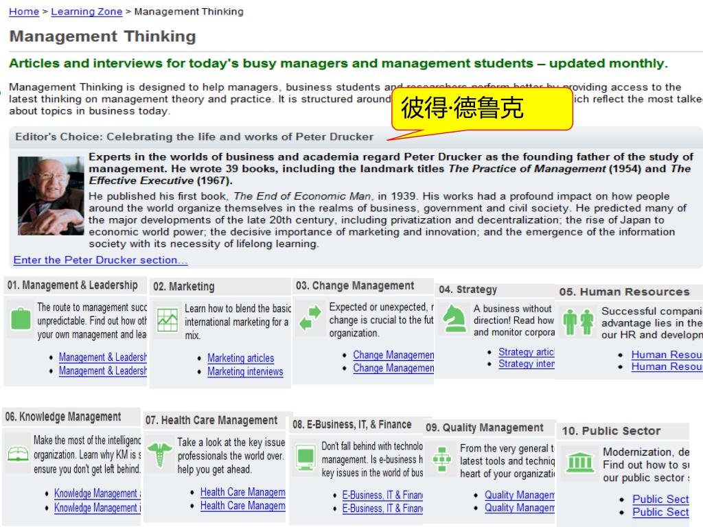Open Strategy articles link
This screenshot has height=527, width=703.
pyautogui.click(x=527, y=352)
